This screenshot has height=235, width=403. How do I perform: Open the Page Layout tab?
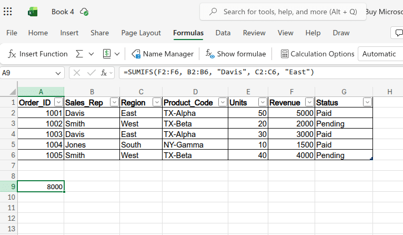(141, 33)
